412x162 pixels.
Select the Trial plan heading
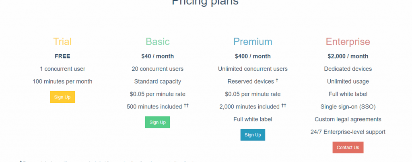point(62,42)
